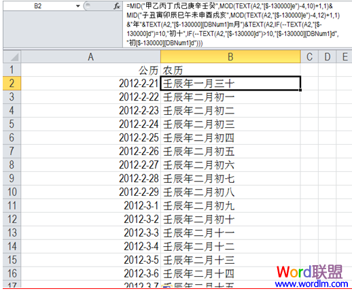The height and width of the screenshot is (291, 352).
Task: Click date cell 2012-2-26
Action: point(90,152)
